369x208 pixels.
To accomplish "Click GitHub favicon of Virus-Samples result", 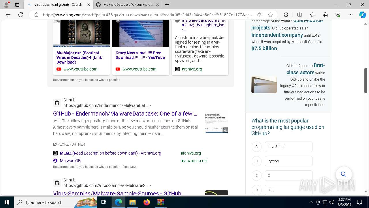I will pos(57,183).
